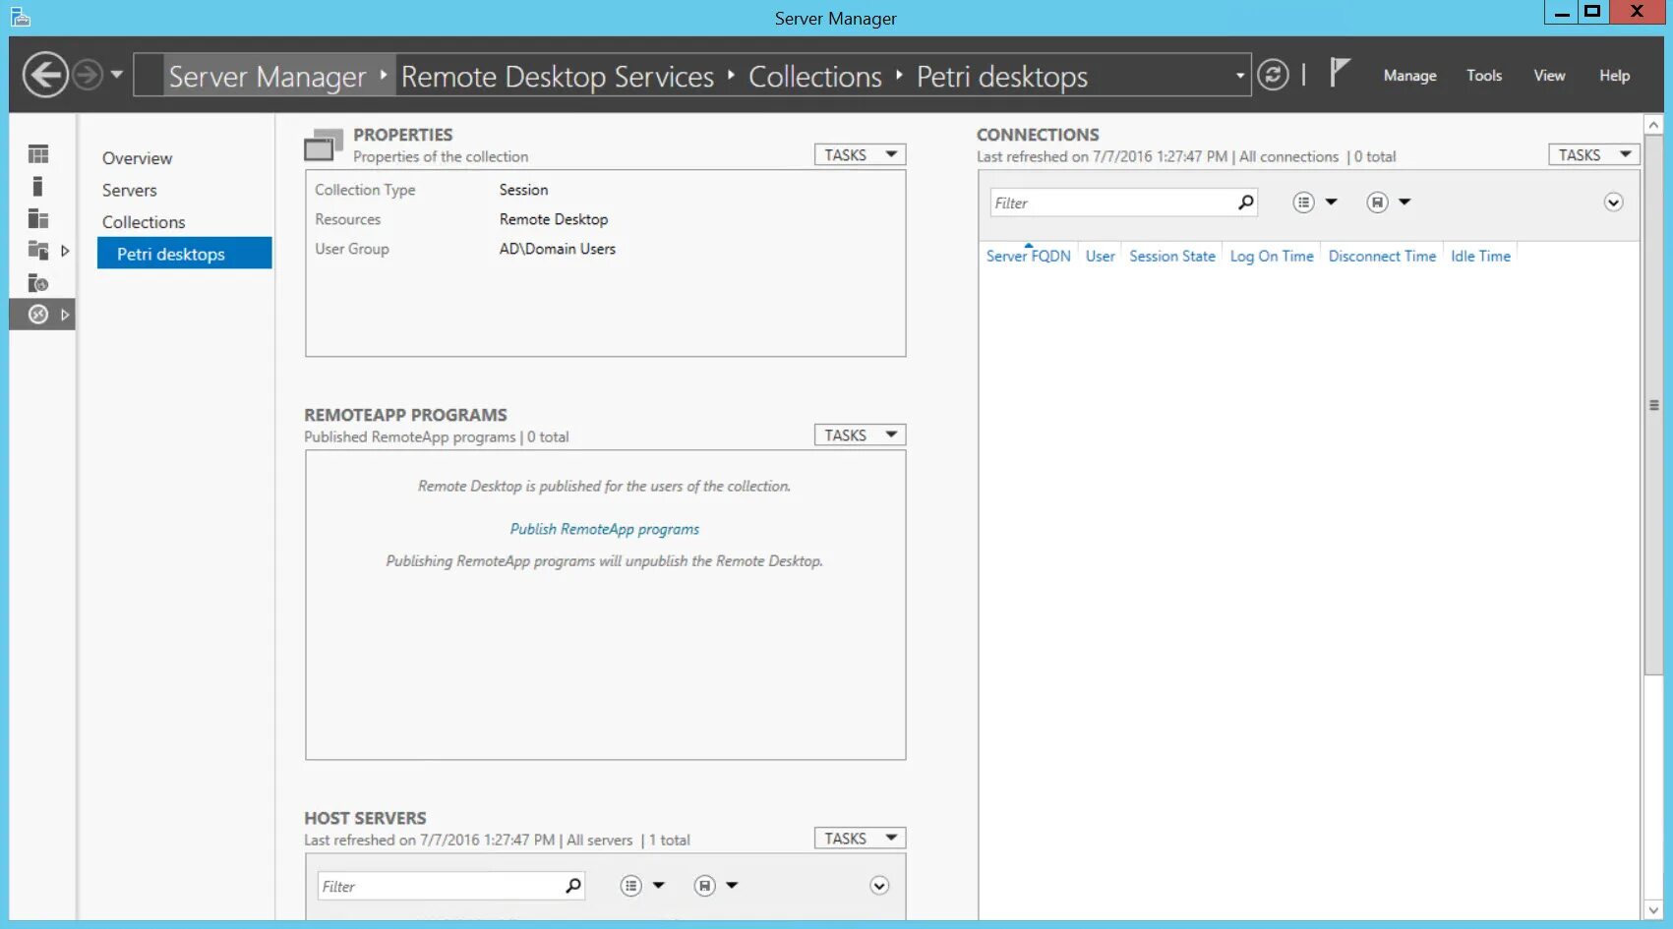
Task: Click search magnifier in Connections filter
Action: pyautogui.click(x=1245, y=202)
